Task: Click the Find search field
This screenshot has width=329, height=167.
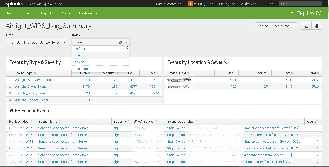Action: click(300, 4)
